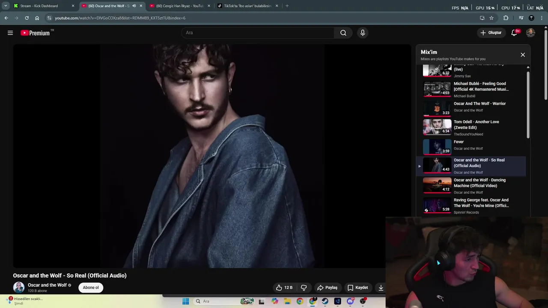Close the Kick Dashboard tab
The height and width of the screenshot is (308, 548).
(73, 6)
